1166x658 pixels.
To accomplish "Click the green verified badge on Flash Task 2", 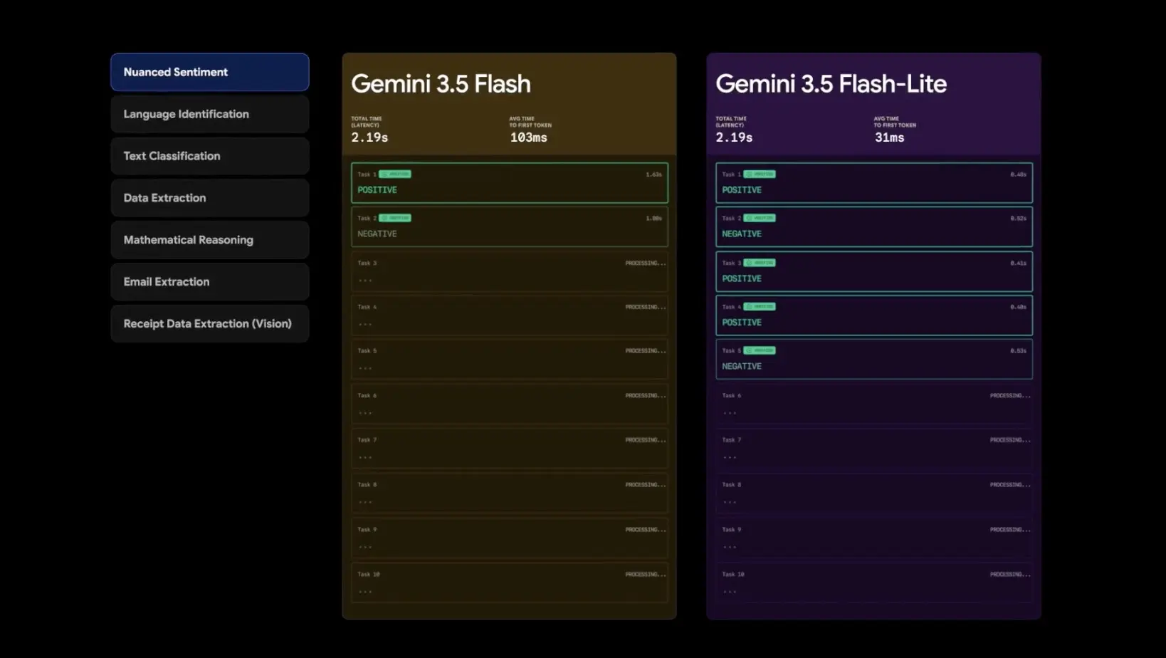I will pos(395,218).
